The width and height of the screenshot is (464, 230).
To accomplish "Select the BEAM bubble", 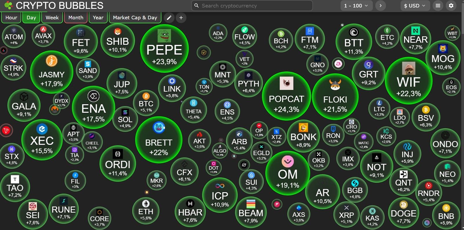I will tap(251, 212).
